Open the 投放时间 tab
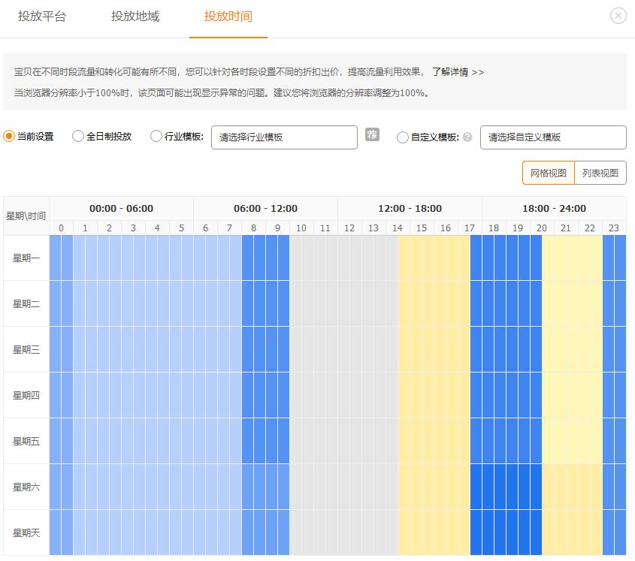The width and height of the screenshot is (635, 561). click(x=228, y=17)
